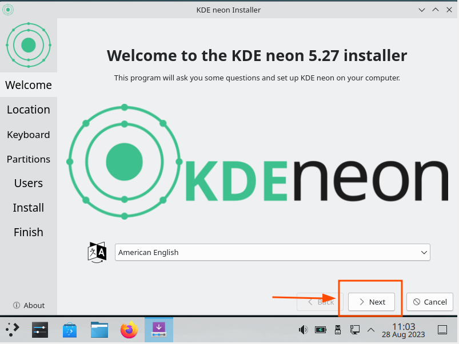Go to the Partitions step

29,159
